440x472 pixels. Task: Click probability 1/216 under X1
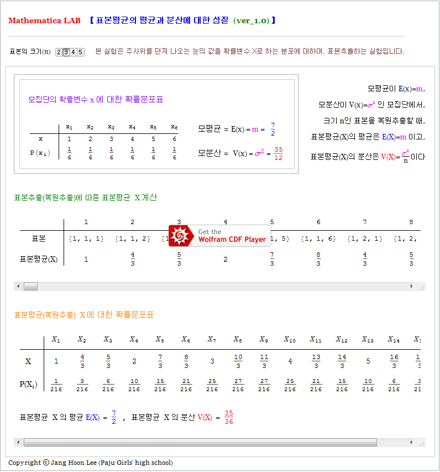[56, 385]
